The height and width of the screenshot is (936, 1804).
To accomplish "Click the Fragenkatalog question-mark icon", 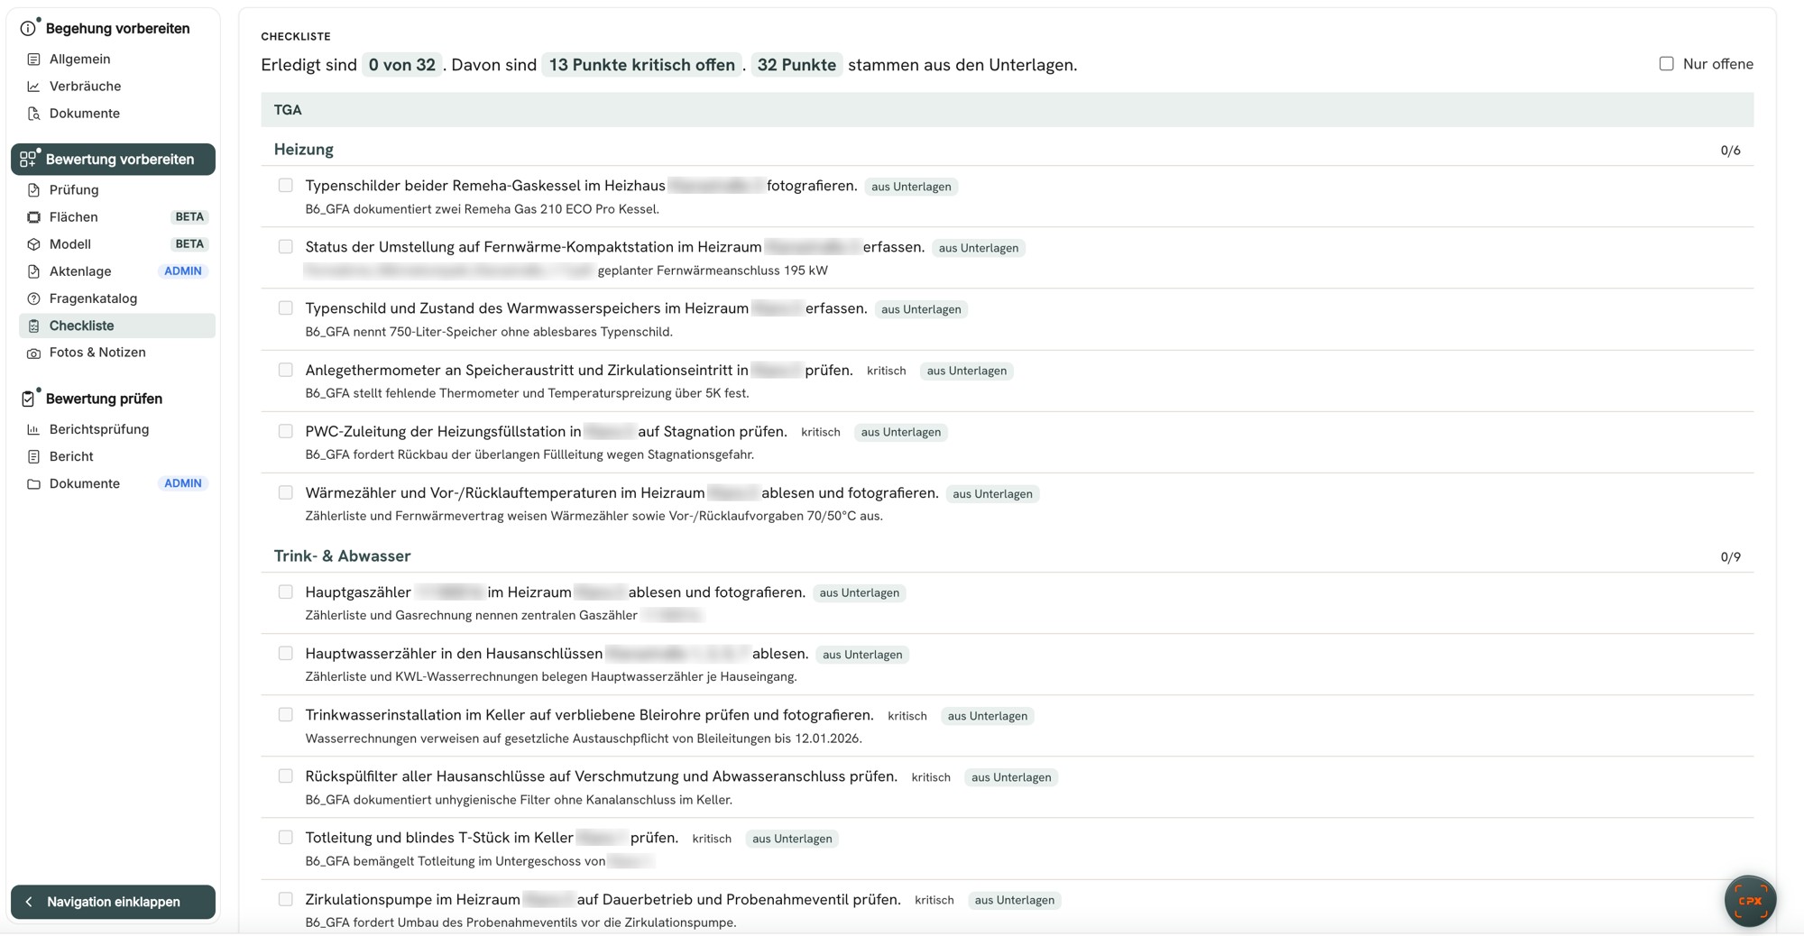I will [x=33, y=298].
